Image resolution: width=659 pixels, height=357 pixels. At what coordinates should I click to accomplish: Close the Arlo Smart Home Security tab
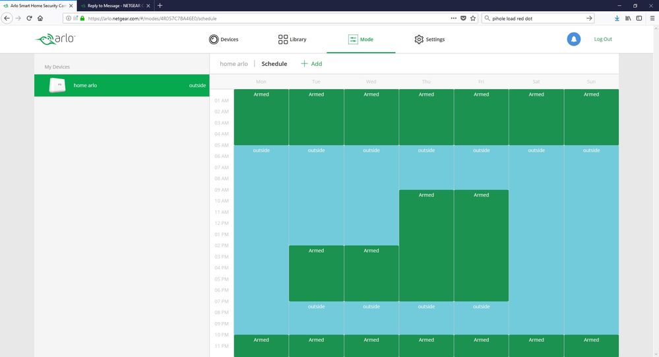coord(71,6)
